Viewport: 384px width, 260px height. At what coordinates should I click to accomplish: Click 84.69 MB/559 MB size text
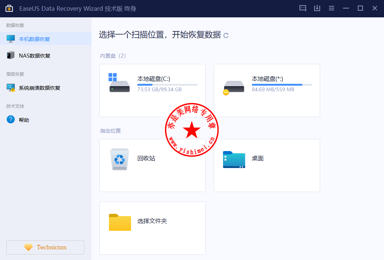pyautogui.click(x=273, y=89)
